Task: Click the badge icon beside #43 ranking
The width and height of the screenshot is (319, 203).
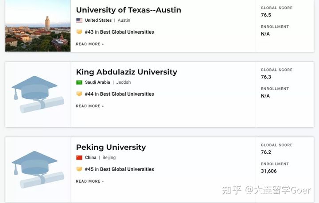Action: coord(79,32)
